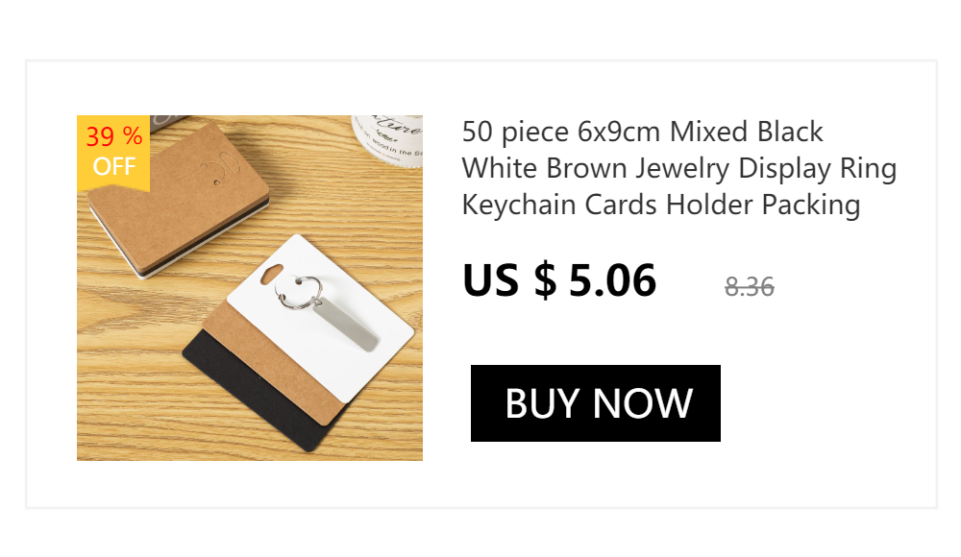Screen dimensions: 961x557
Task: Click the BUY NOW button
Action: click(x=595, y=403)
